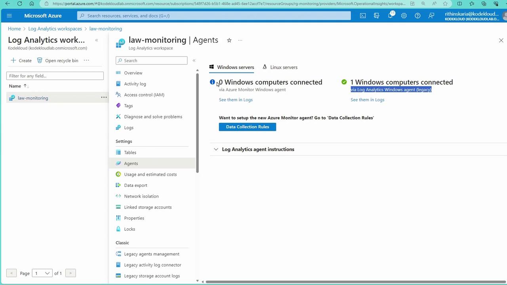Screen dimensions: 507x285
Task: Collapse the resource menu sidebar
Action: coord(194,61)
